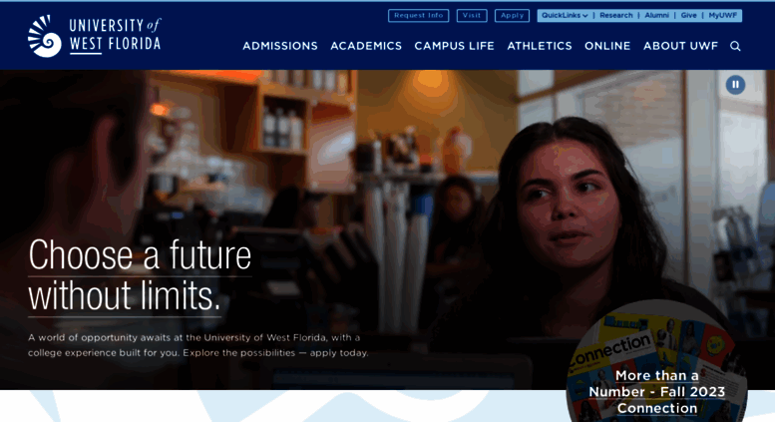Open the Admissions menu
Screen dimensions: 775x422
[279, 46]
